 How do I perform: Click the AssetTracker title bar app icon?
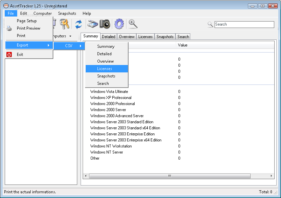pos(6,6)
